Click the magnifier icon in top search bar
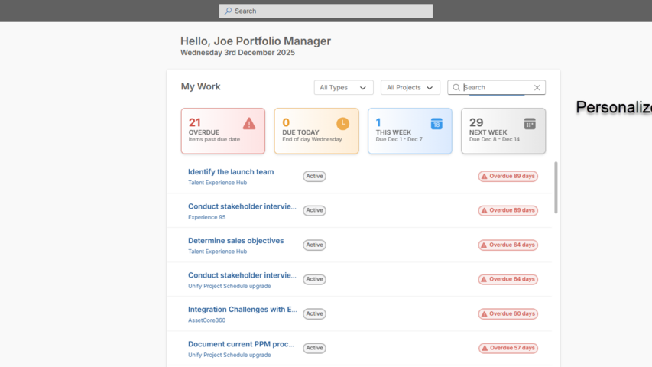Image resolution: width=652 pixels, height=367 pixels. coord(228,11)
